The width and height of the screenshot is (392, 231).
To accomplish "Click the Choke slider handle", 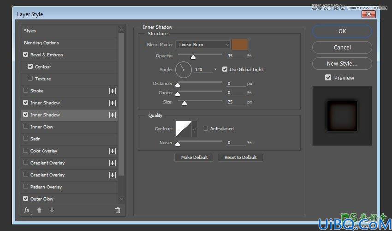I will [178, 94].
